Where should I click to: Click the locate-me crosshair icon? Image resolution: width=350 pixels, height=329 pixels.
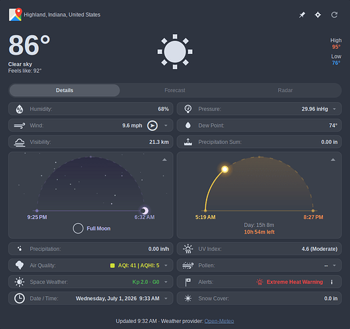click(x=318, y=15)
